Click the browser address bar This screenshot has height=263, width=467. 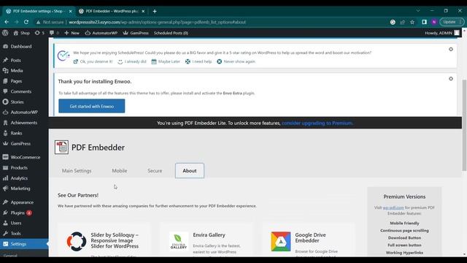(x=209, y=22)
